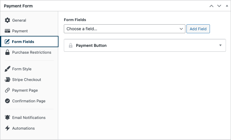Open the Choose a field dropdown

124,29
